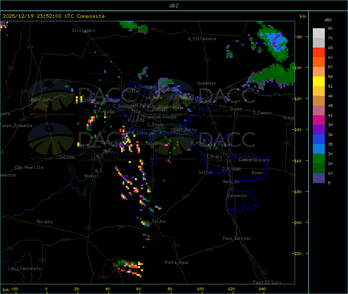Screen dimensions: 348x294
Task: Click the R_Padre label
Action: 222,145
